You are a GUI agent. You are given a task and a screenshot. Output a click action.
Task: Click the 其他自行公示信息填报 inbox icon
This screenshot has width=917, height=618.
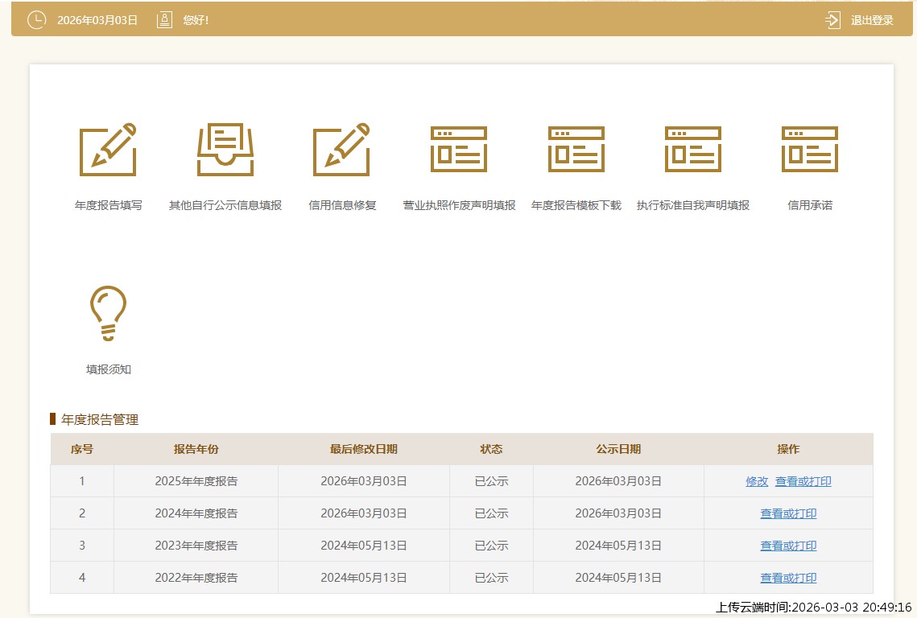(x=225, y=150)
